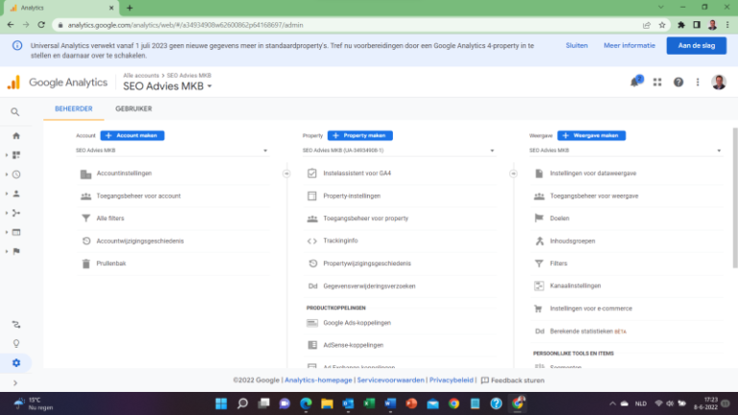
Task: Open the search icon in left sidebar
Action: click(15, 112)
